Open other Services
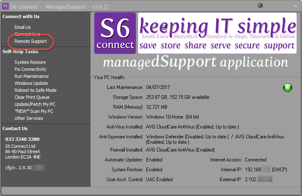 click(x=29, y=118)
